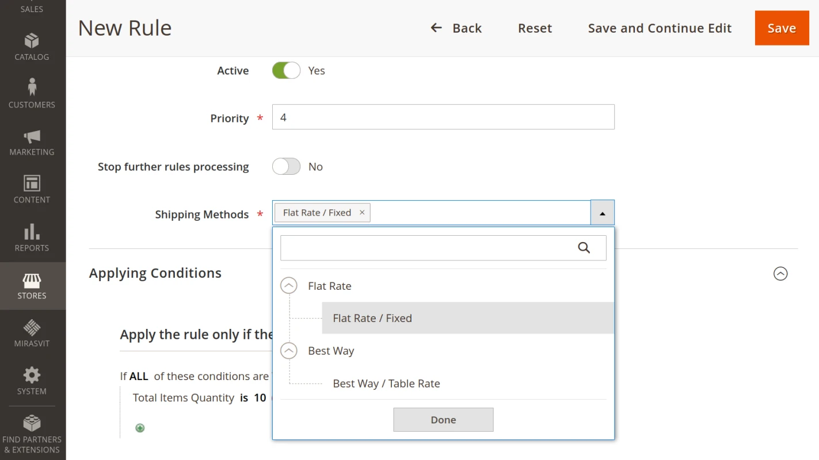Image resolution: width=819 pixels, height=460 pixels.
Task: Open the Mirasvit sidebar icon
Action: (32, 328)
